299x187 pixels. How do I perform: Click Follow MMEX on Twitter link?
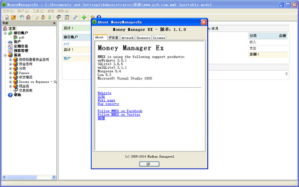[119, 115]
